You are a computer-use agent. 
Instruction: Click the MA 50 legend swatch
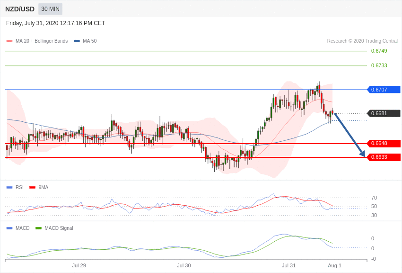click(x=77, y=41)
